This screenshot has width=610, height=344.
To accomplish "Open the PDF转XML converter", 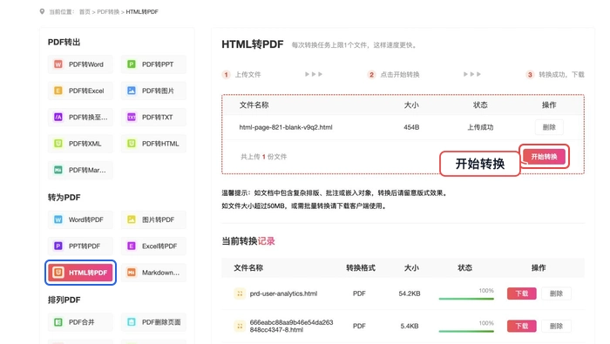I will pos(80,144).
